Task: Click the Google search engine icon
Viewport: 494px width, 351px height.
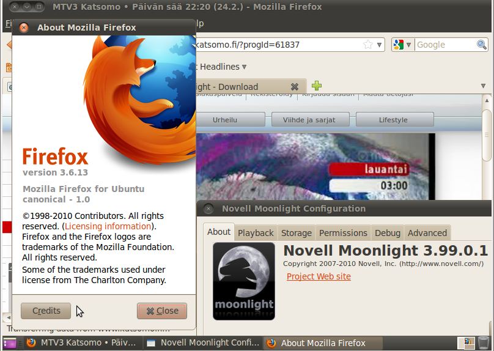Action: (399, 45)
